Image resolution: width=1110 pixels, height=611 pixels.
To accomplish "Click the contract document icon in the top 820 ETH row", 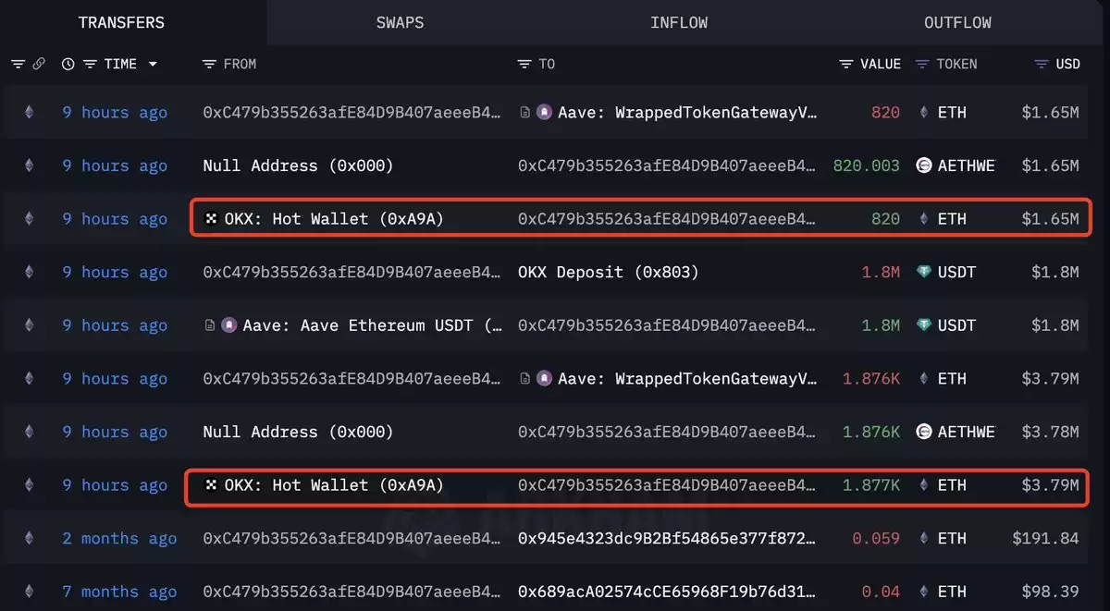I will [525, 113].
